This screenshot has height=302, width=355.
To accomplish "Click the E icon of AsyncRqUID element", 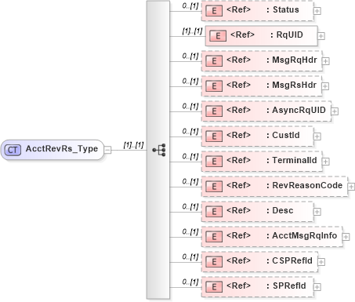I will pos(214,111).
